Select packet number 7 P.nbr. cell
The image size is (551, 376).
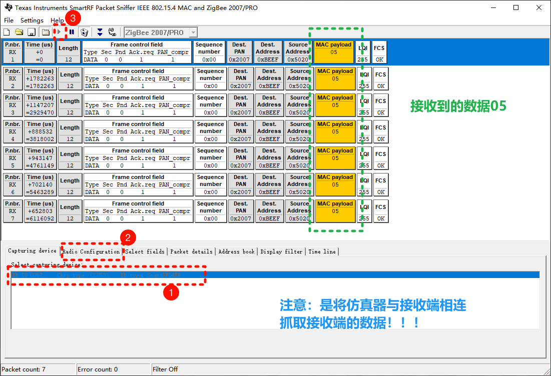(13, 211)
